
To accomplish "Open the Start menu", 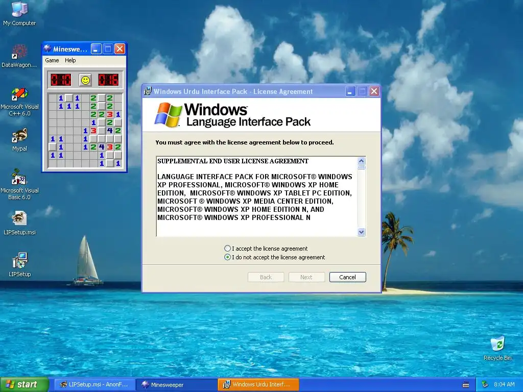I will coord(25,384).
